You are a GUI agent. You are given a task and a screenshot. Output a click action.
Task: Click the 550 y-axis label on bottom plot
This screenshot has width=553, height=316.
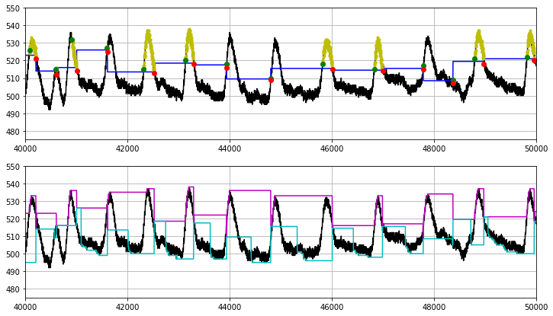(x=14, y=166)
